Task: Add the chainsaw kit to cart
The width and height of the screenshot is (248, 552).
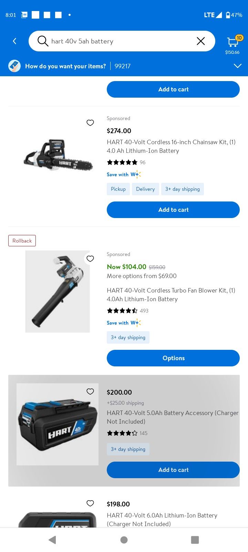Action: 173,210
